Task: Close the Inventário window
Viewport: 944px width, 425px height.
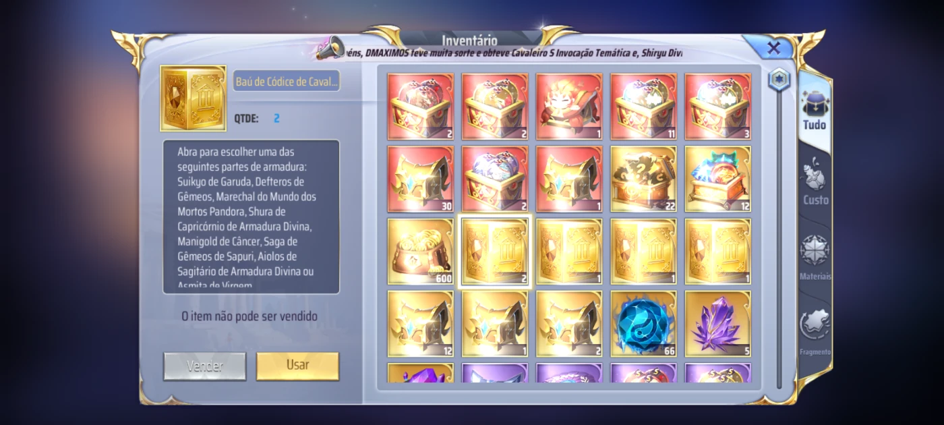Action: (x=774, y=48)
